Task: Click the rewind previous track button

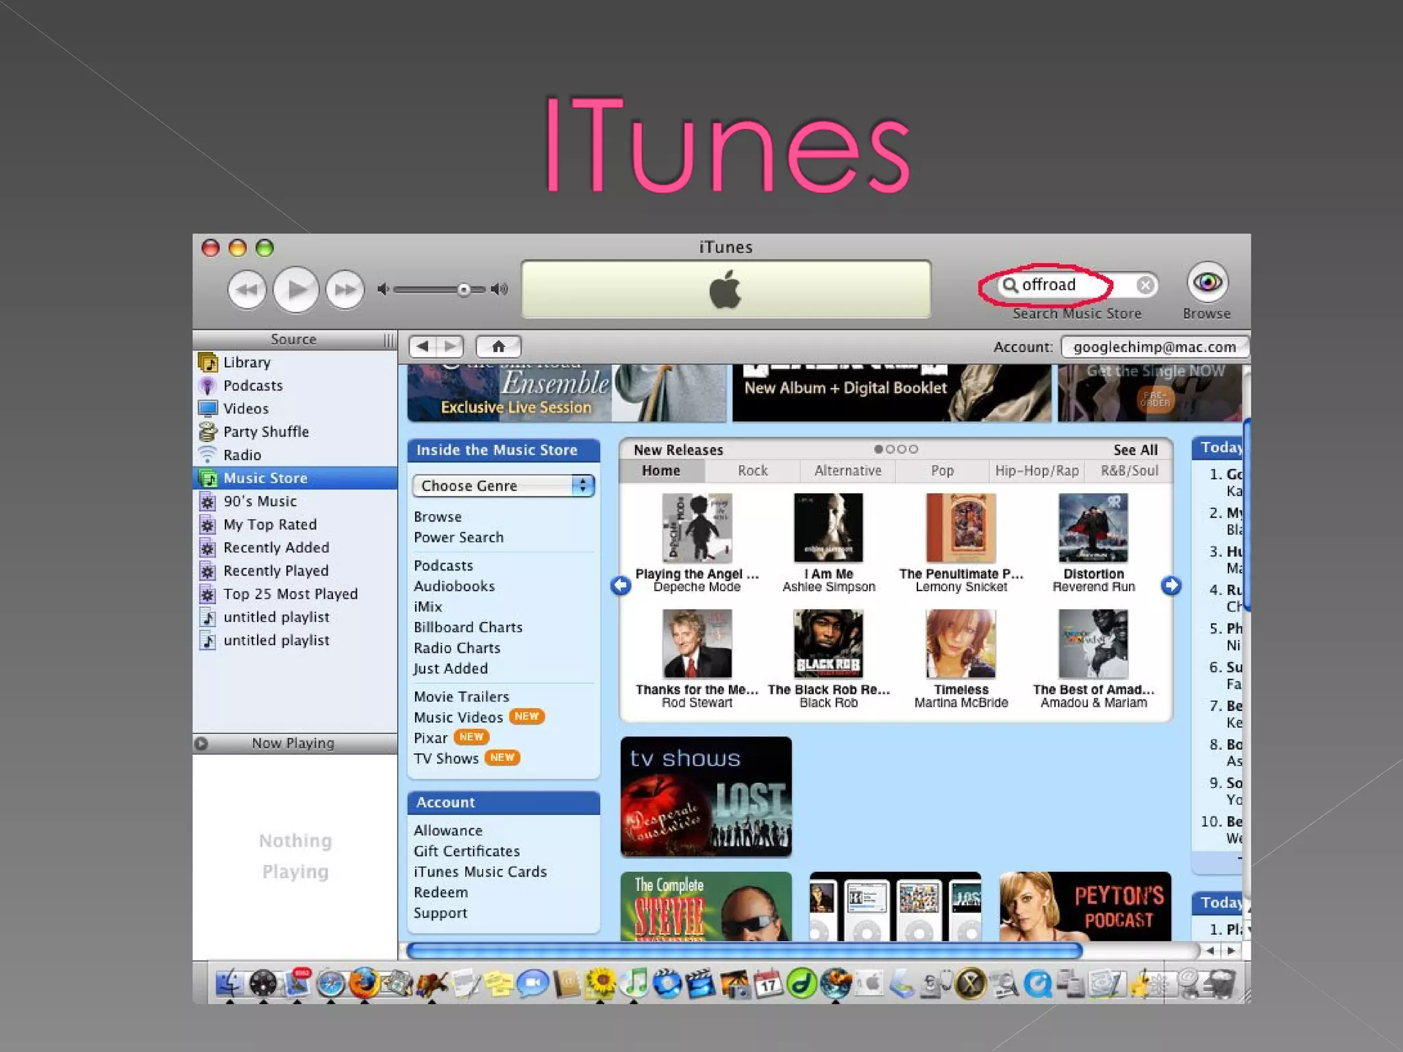Action: pos(247,290)
